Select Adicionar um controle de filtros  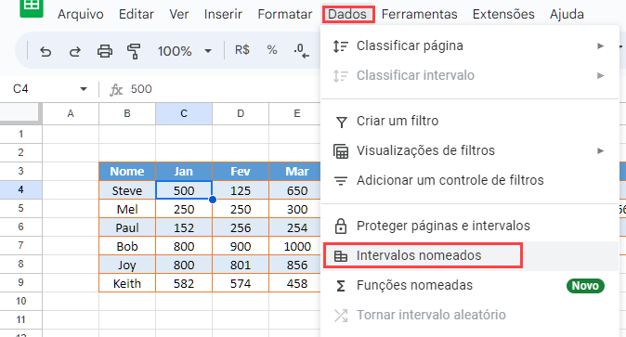470,180
